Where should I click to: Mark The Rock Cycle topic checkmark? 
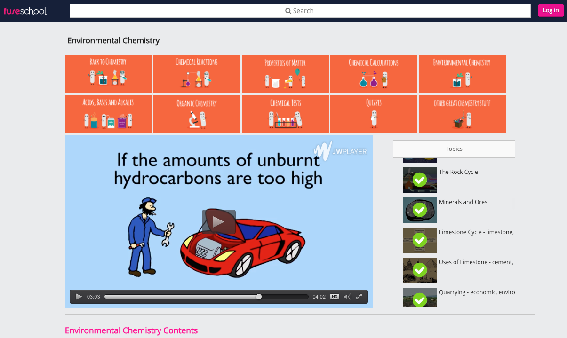coord(419,180)
